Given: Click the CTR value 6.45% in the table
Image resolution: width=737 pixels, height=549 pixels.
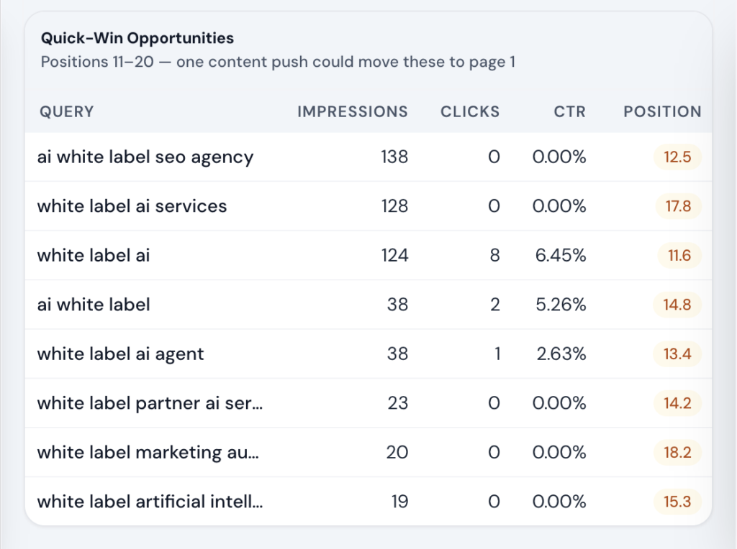Looking at the screenshot, I should pos(559,255).
